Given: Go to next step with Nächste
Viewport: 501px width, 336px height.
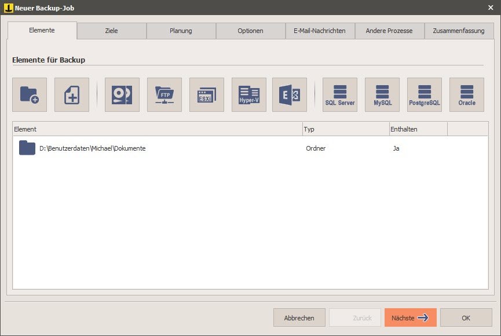Looking at the screenshot, I should point(411,317).
